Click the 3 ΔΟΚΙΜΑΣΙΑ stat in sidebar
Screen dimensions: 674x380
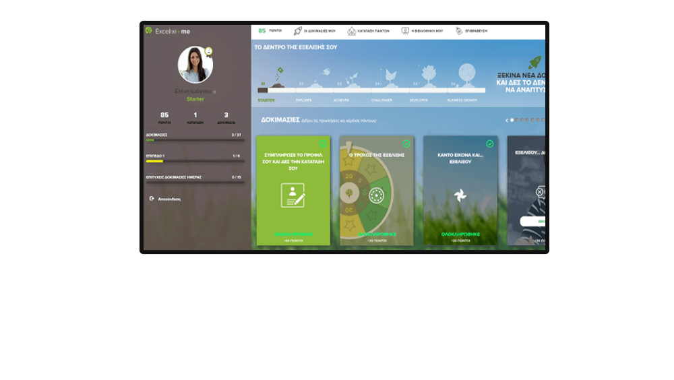point(226,118)
